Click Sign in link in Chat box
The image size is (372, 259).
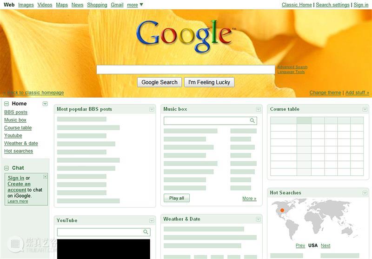click(x=16, y=178)
